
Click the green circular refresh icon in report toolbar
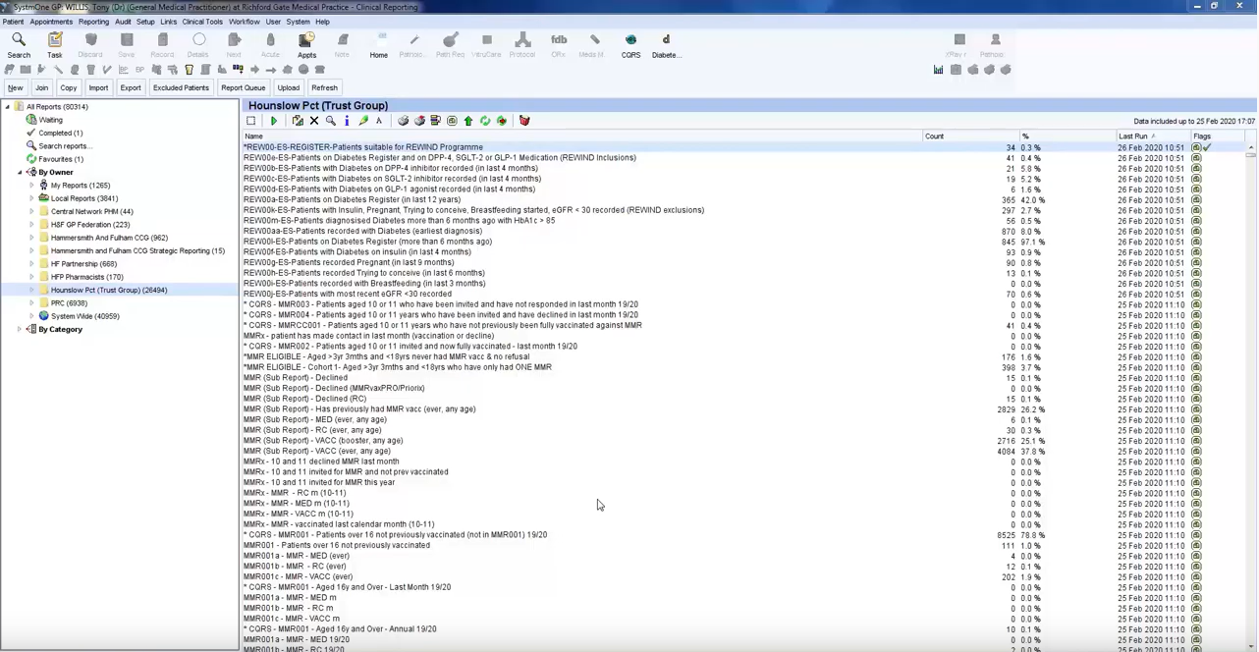click(485, 121)
